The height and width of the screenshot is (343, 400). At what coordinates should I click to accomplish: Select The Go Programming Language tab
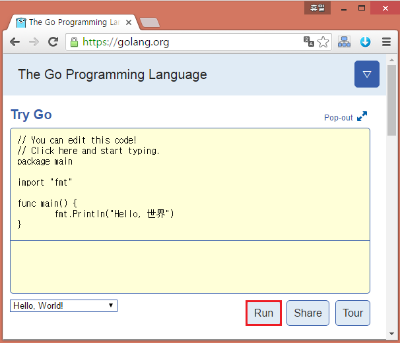point(74,22)
